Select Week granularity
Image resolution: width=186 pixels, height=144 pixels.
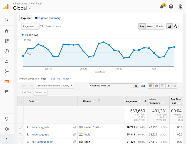click(x=150, y=26)
